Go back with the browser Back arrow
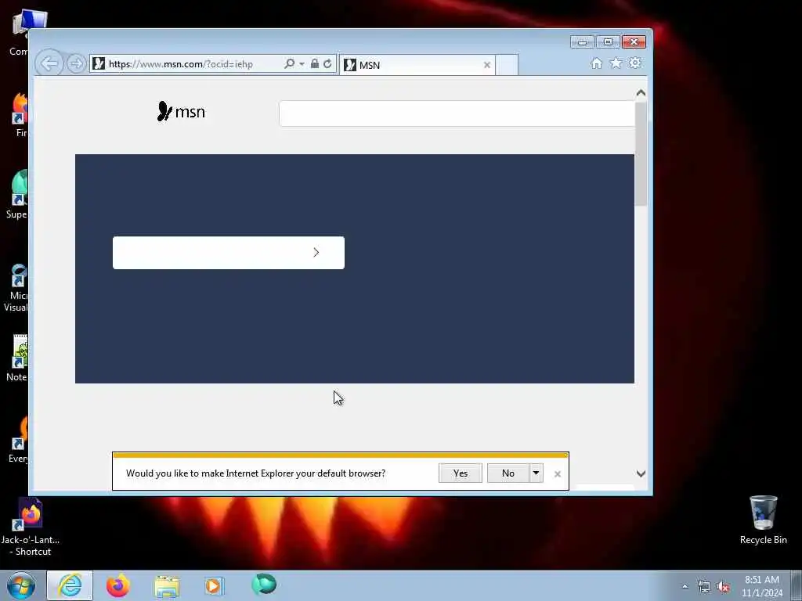Screen dimensions: 802x601 click(49, 64)
